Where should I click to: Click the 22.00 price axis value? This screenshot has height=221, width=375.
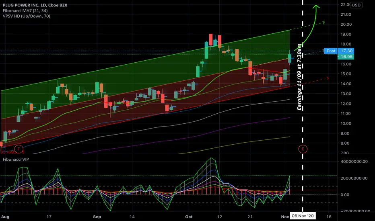coord(345,4)
